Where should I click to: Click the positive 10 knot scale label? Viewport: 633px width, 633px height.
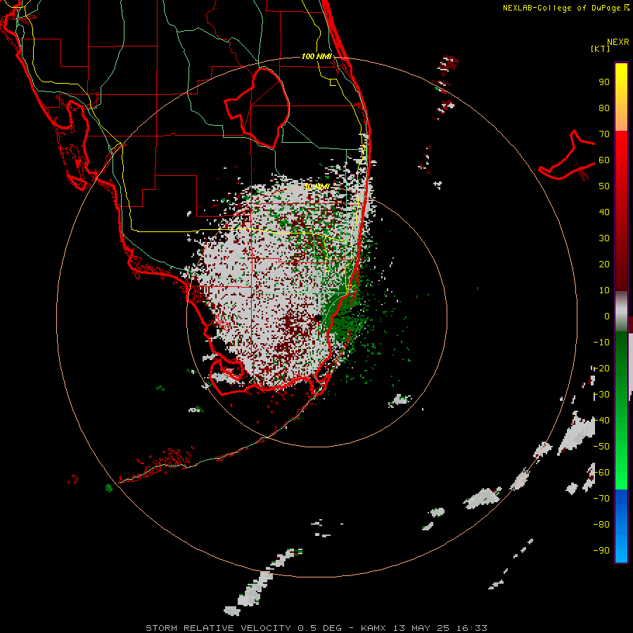tap(604, 290)
